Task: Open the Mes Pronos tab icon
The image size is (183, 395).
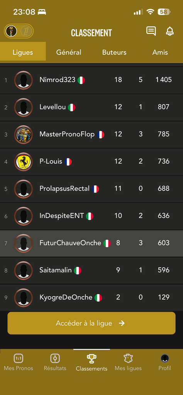Action: pos(19,358)
